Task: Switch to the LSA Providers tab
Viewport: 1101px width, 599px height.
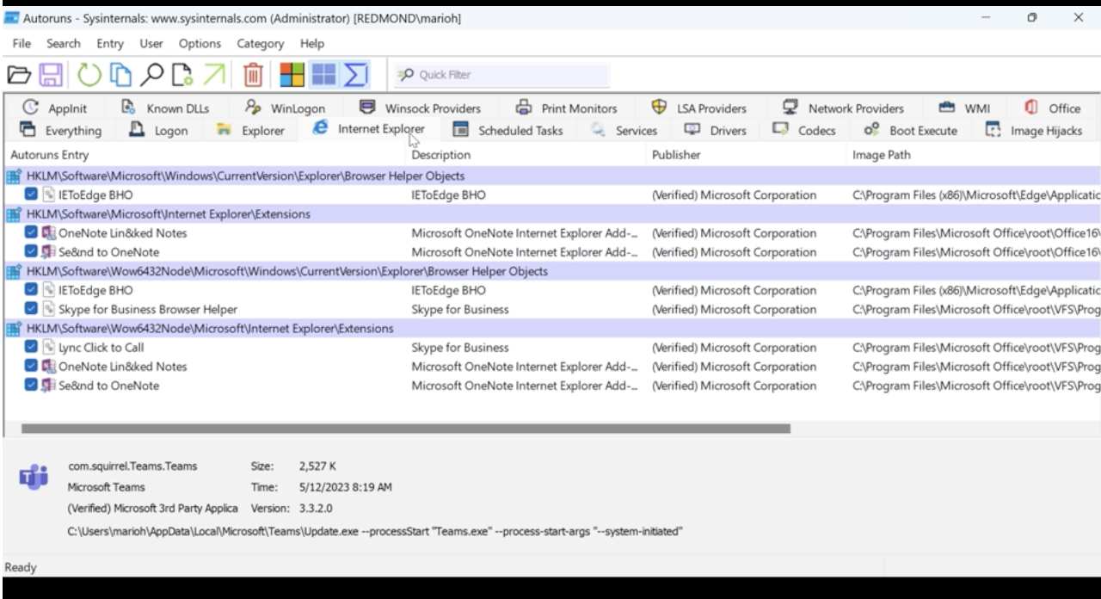Action: [x=700, y=108]
